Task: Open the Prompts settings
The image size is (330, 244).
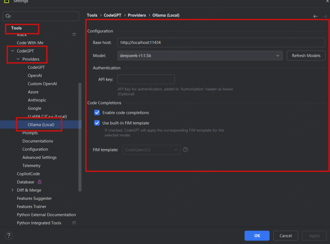Action: point(30,133)
